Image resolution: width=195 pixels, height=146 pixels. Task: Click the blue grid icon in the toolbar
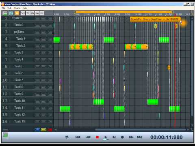[x=11, y=13]
